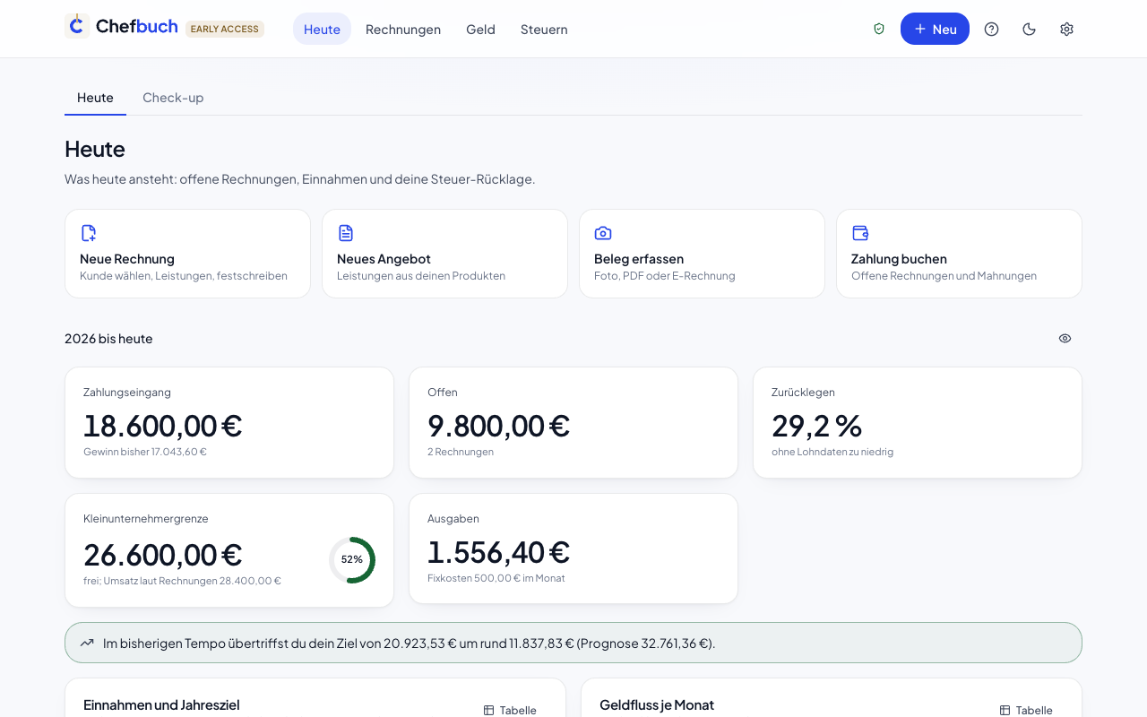Hide amounts with the eye icon
1147x717 pixels.
pos(1065,338)
